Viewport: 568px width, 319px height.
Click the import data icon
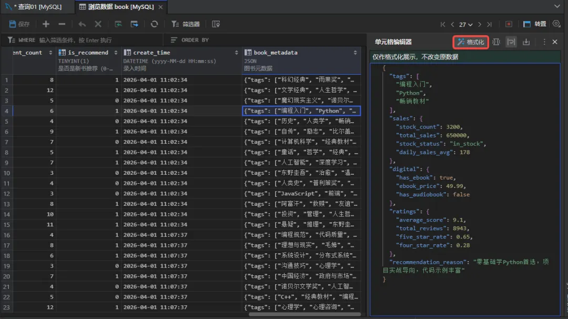pos(118,24)
